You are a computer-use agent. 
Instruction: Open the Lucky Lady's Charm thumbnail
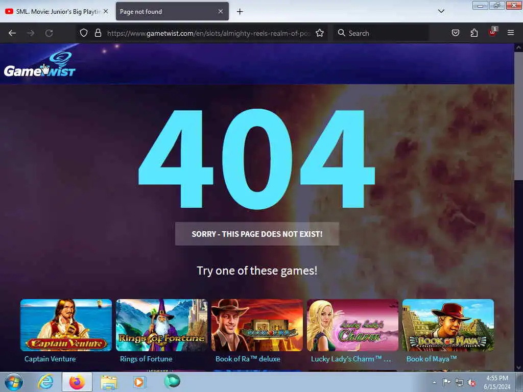[x=352, y=325]
